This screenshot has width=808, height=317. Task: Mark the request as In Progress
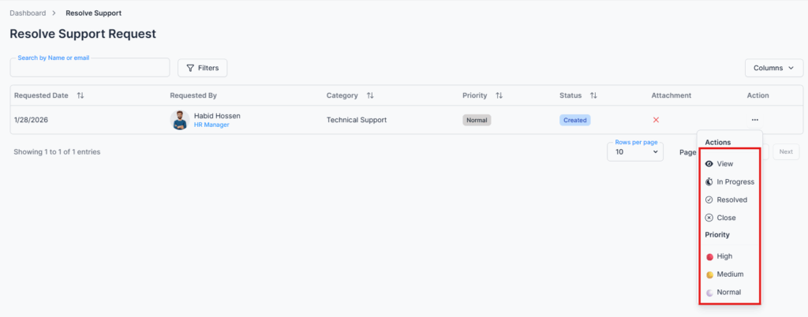tap(735, 181)
